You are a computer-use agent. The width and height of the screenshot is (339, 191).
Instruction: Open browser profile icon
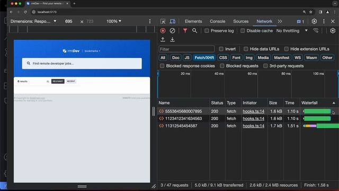(x=327, y=12)
